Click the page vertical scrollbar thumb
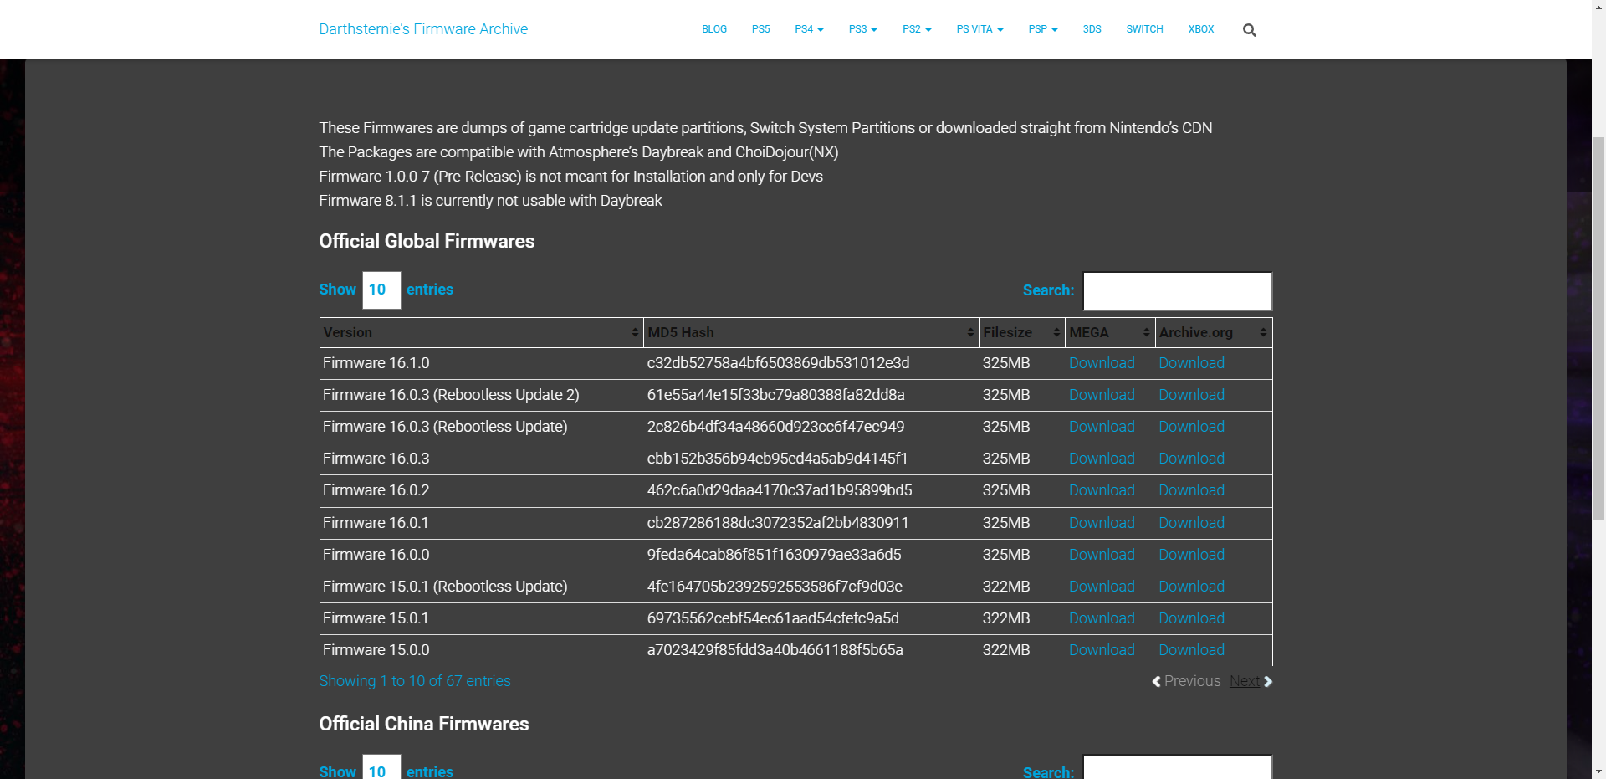 pyautogui.click(x=1598, y=328)
